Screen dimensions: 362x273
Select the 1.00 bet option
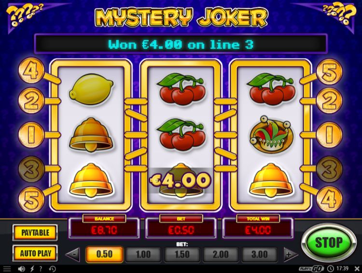point(143,255)
